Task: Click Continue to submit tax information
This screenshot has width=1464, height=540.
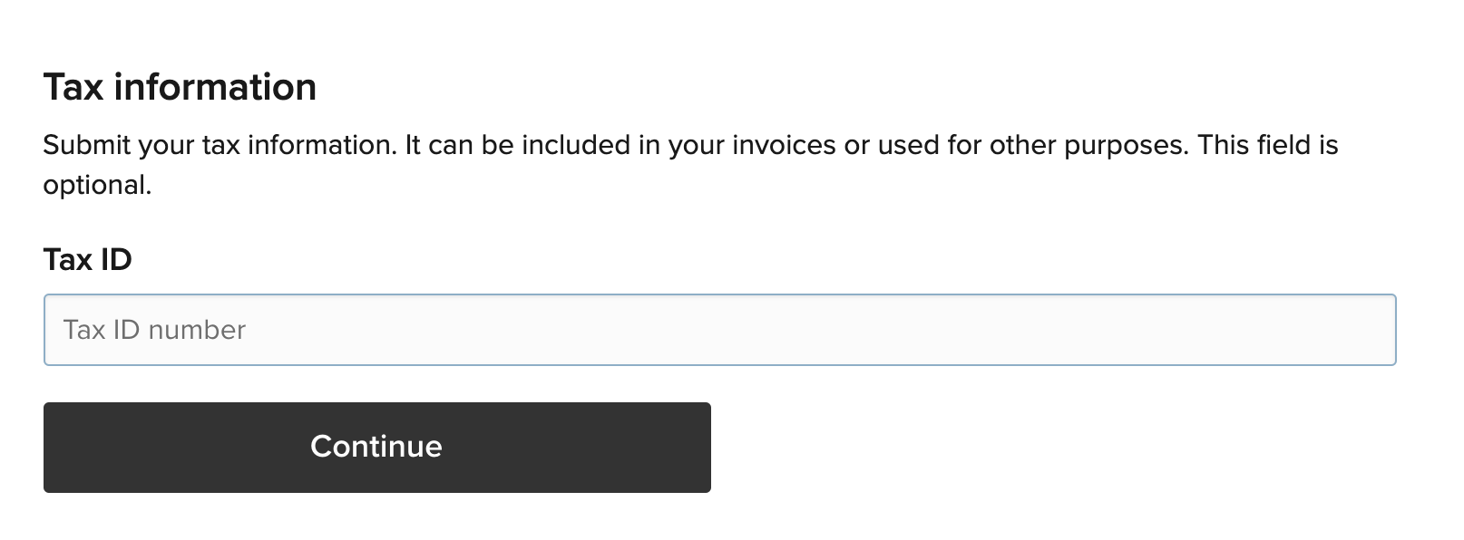Action: coord(376,446)
